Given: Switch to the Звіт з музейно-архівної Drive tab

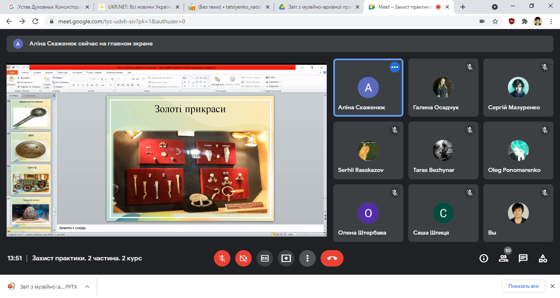Looking at the screenshot, I should point(318,7).
